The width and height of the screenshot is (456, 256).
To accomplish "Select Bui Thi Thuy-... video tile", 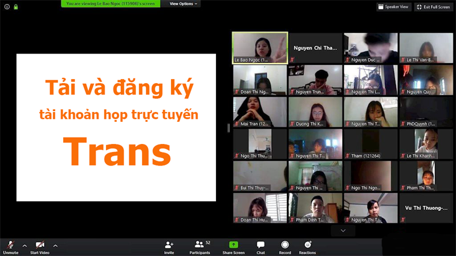I will coord(260,176).
